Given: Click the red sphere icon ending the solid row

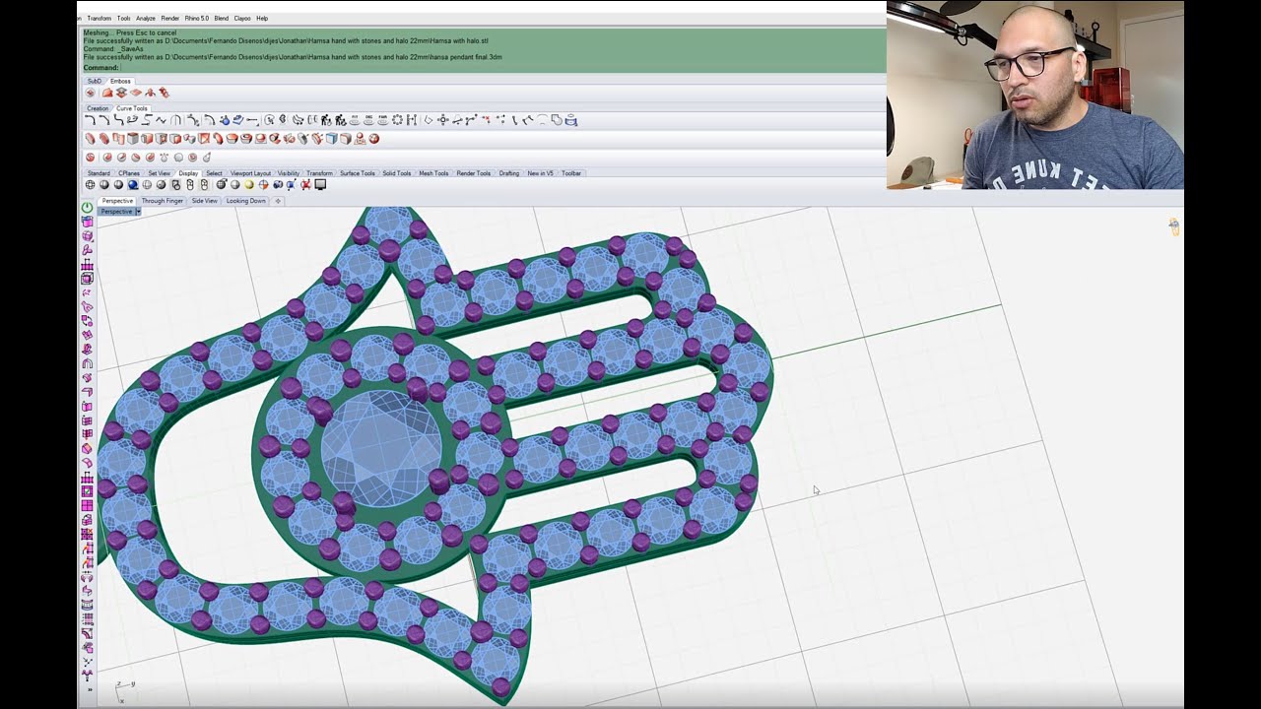Looking at the screenshot, I should click(x=374, y=139).
